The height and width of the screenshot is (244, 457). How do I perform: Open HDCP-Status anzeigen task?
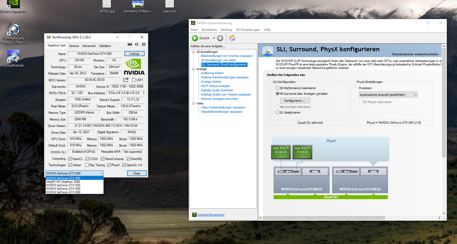215,86
